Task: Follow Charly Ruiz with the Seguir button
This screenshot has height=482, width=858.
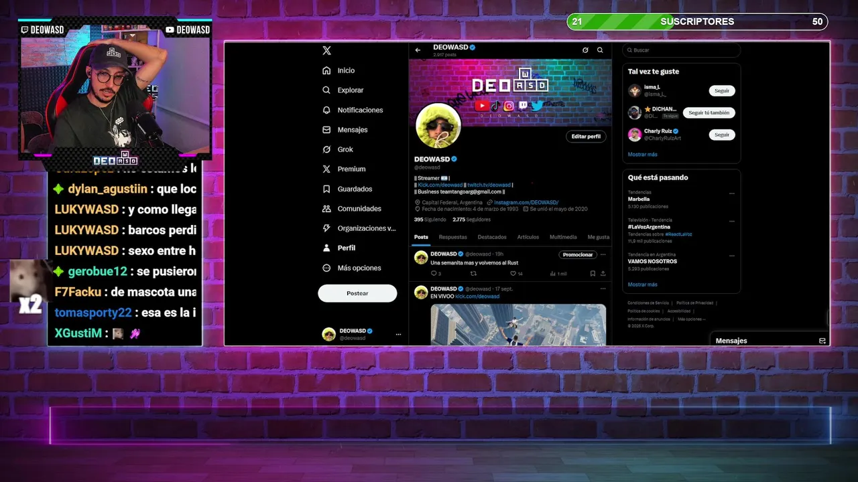Action: tap(722, 135)
